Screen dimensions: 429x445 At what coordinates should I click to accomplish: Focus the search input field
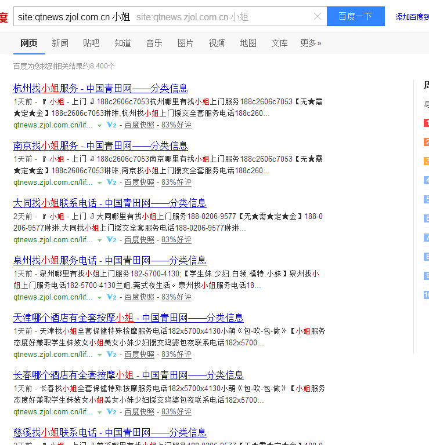(x=170, y=16)
